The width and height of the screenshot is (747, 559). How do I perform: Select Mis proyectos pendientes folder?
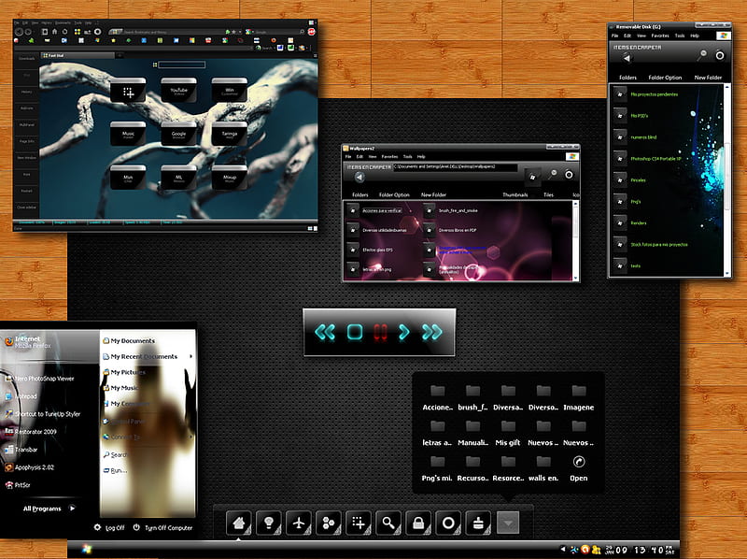pyautogui.click(x=646, y=94)
